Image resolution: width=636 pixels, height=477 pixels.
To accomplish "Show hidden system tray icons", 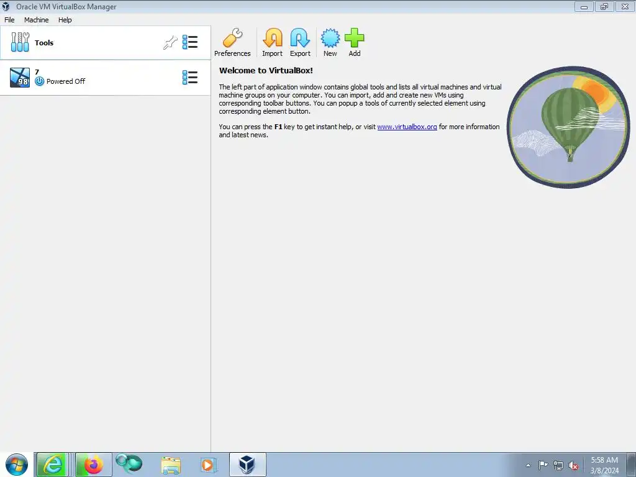I will click(528, 465).
